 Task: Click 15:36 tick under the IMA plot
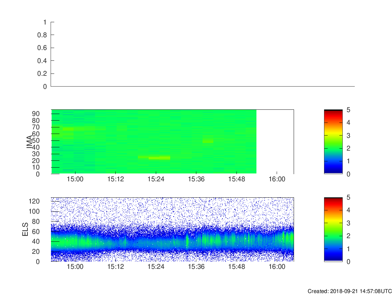[196, 179]
